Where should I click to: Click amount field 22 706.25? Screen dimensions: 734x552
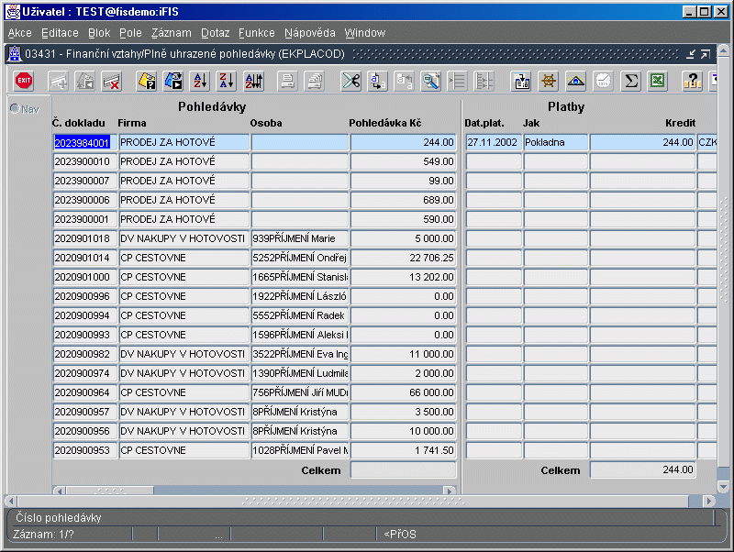click(403, 258)
